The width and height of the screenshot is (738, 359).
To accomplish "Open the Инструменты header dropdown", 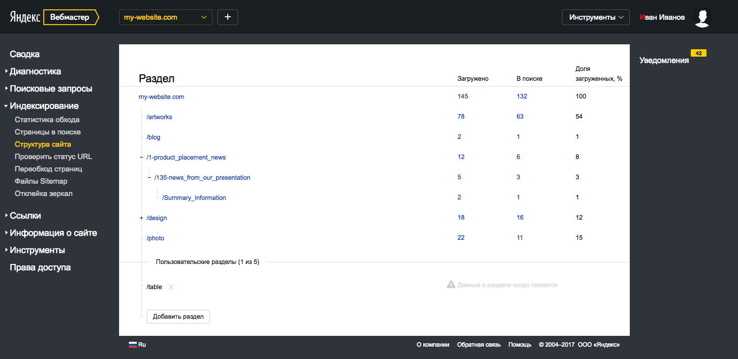I will (596, 17).
